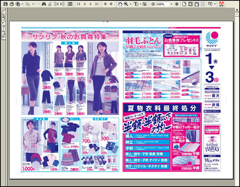Select the Hand tool
This screenshot has width=240, height=187.
120,4
